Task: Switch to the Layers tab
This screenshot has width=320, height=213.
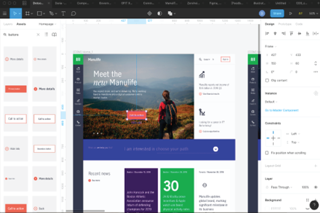Action: pos(8,24)
